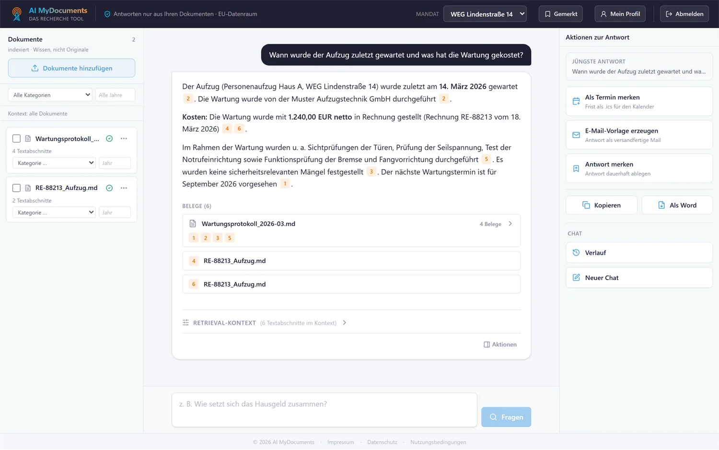Open the Verlauf chat history
The height and width of the screenshot is (450, 719).
point(639,253)
